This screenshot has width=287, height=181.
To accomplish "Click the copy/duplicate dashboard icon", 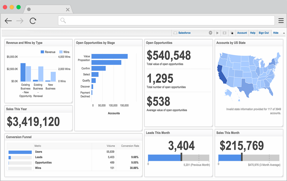I will click(232, 33).
